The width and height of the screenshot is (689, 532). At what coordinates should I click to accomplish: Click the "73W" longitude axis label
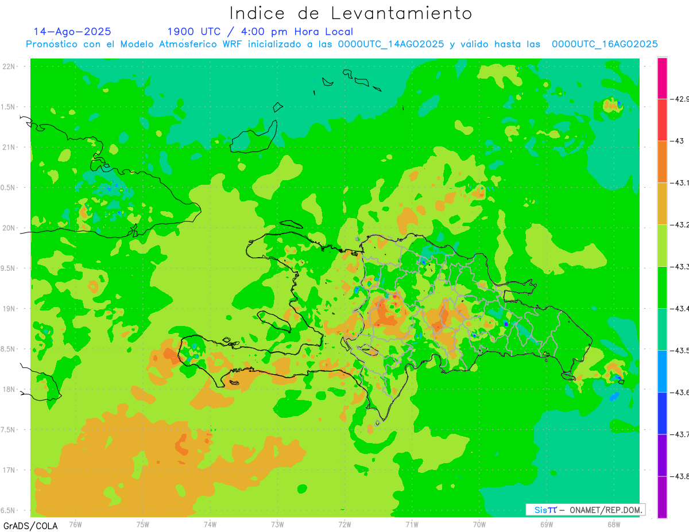(277, 525)
